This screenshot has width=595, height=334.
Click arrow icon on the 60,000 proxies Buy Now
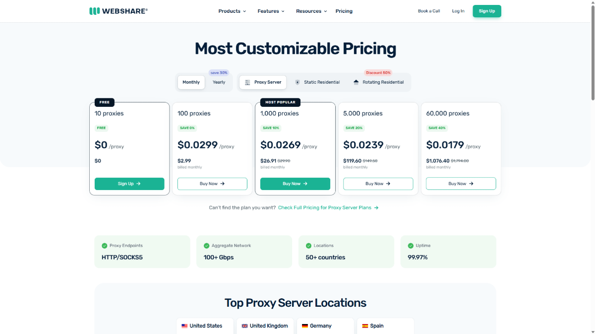pyautogui.click(x=471, y=184)
